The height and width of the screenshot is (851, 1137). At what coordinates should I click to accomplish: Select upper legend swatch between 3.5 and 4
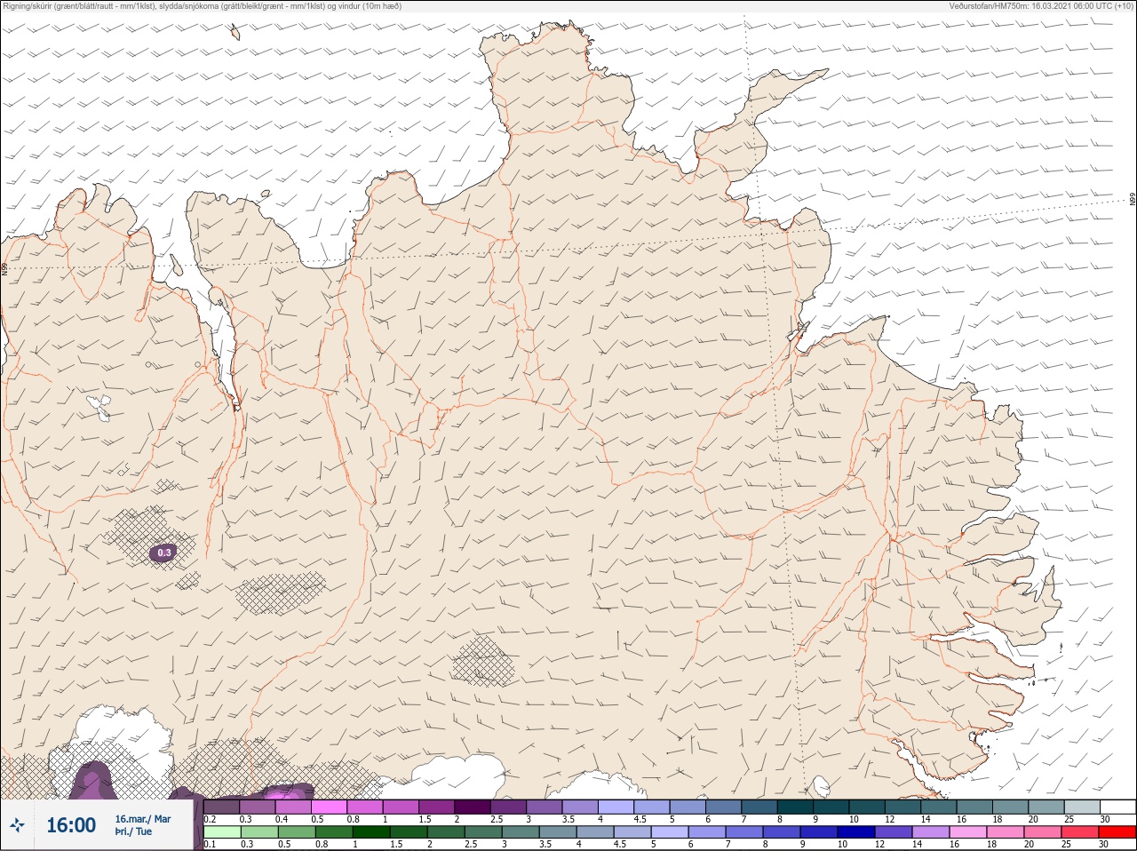580,807
